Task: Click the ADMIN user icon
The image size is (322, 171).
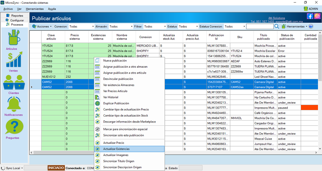Action: click(306, 8)
